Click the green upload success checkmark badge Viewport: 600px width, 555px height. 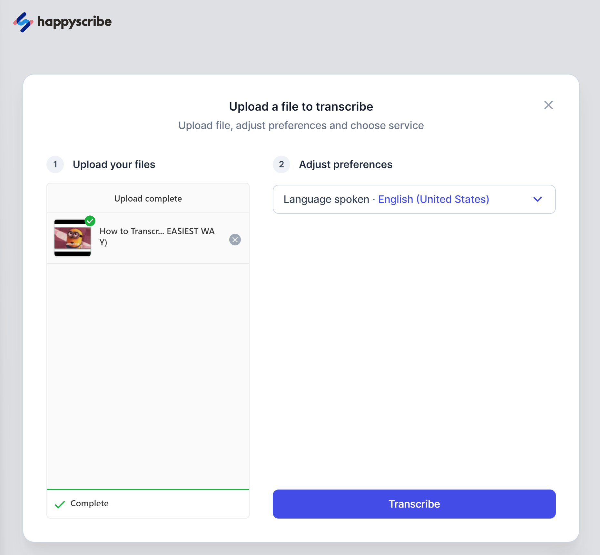point(90,221)
